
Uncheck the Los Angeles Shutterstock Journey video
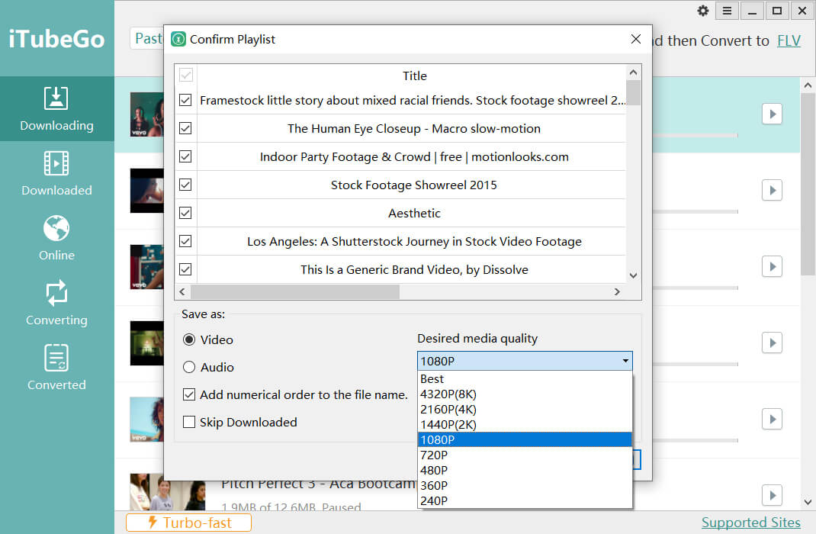click(x=185, y=241)
